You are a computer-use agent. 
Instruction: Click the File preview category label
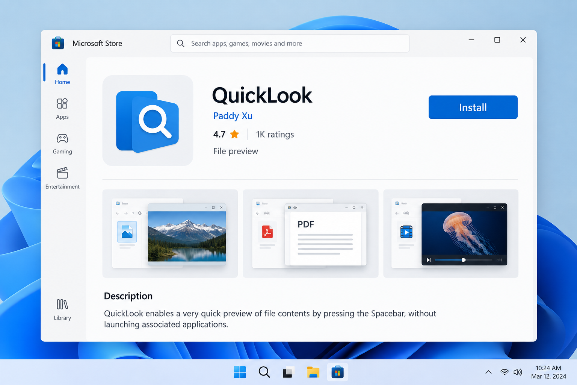pyautogui.click(x=236, y=151)
